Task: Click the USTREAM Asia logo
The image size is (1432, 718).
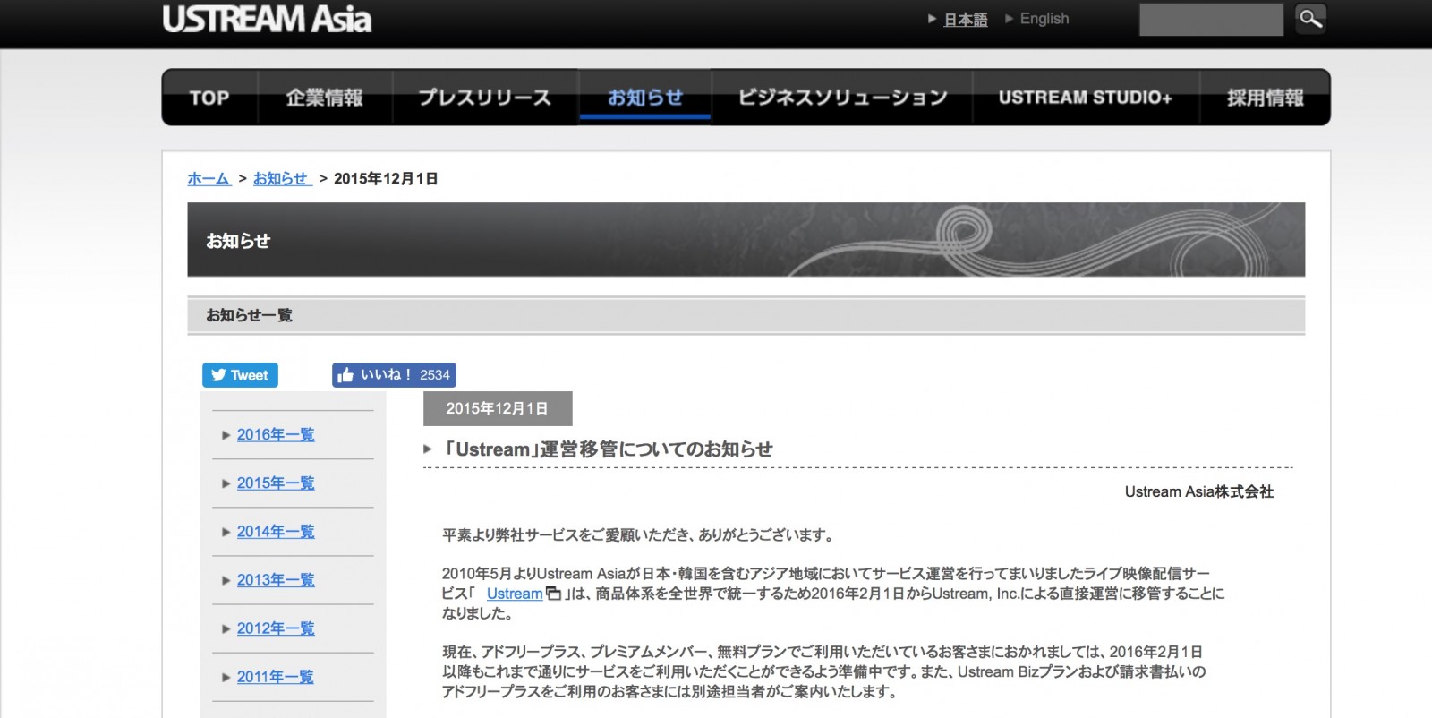Action: 267,19
